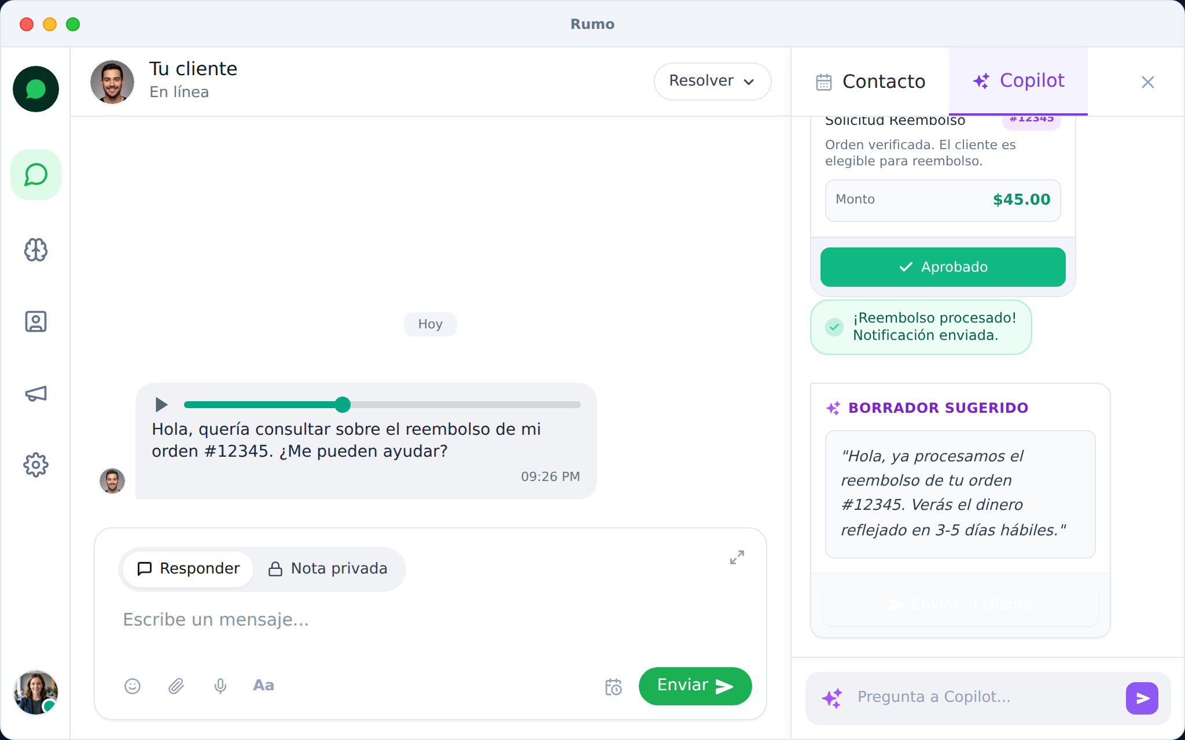
Task: Select the Nota privada tab
Action: coord(328,569)
